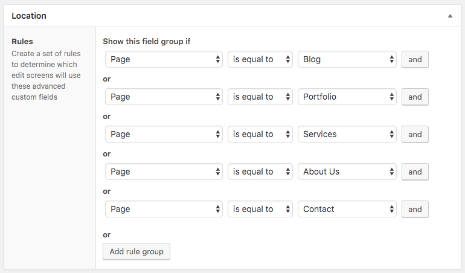The image size is (465, 273).
Task: Collapse the Location panel using the arrow
Action: 450,16
